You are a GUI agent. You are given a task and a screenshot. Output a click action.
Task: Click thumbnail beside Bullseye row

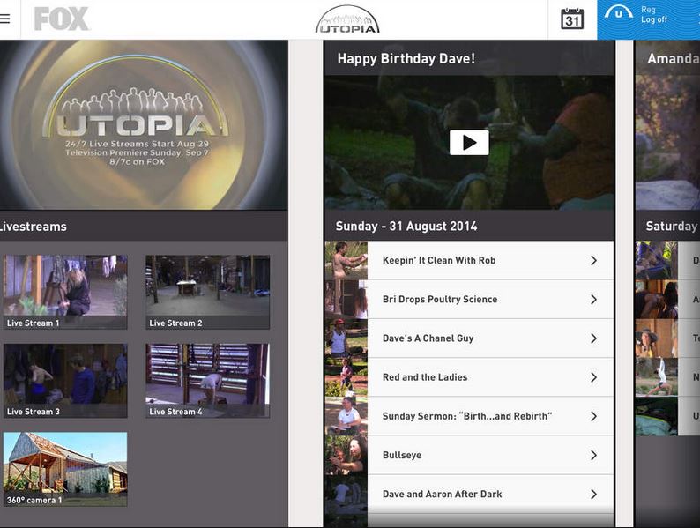coord(346,455)
